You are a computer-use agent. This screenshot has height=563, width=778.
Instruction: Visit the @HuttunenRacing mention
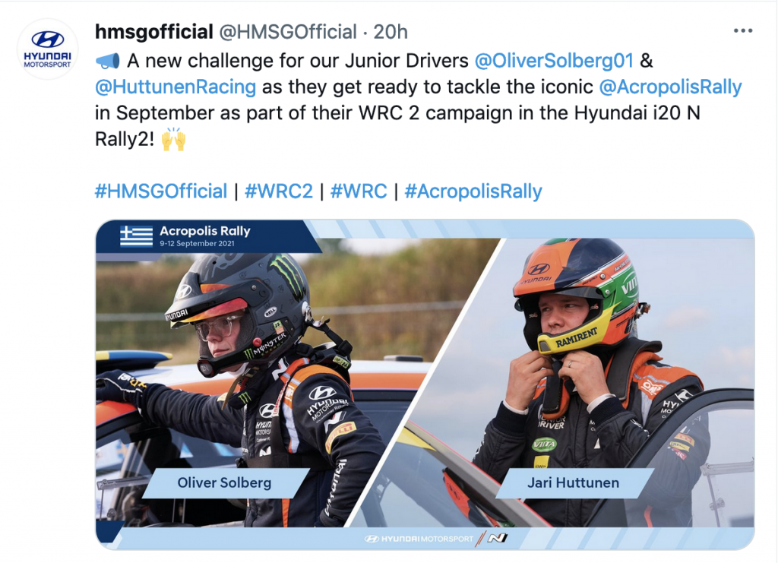tap(176, 87)
